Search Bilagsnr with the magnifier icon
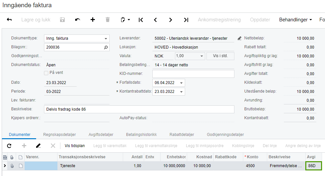 pos(106,47)
